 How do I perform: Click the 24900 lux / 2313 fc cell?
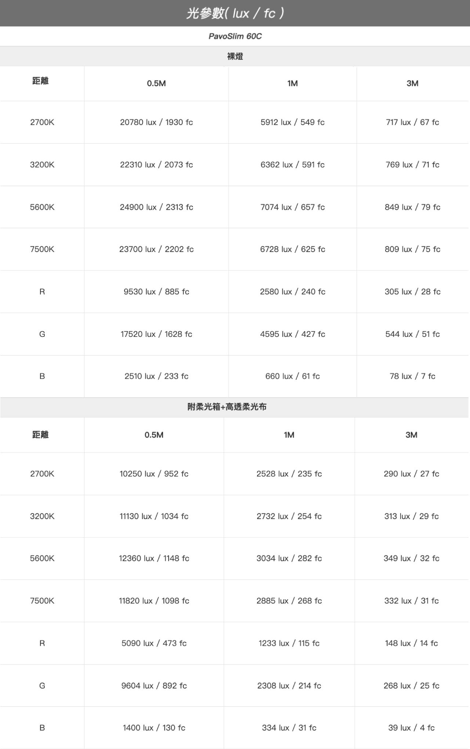click(156, 207)
